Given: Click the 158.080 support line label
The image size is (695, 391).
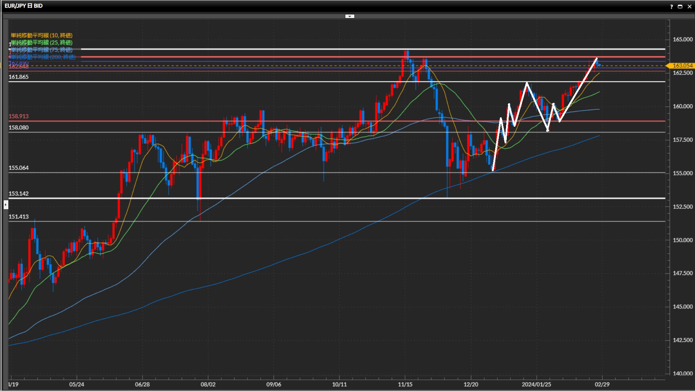Looking at the screenshot, I should pyautogui.click(x=18, y=127).
